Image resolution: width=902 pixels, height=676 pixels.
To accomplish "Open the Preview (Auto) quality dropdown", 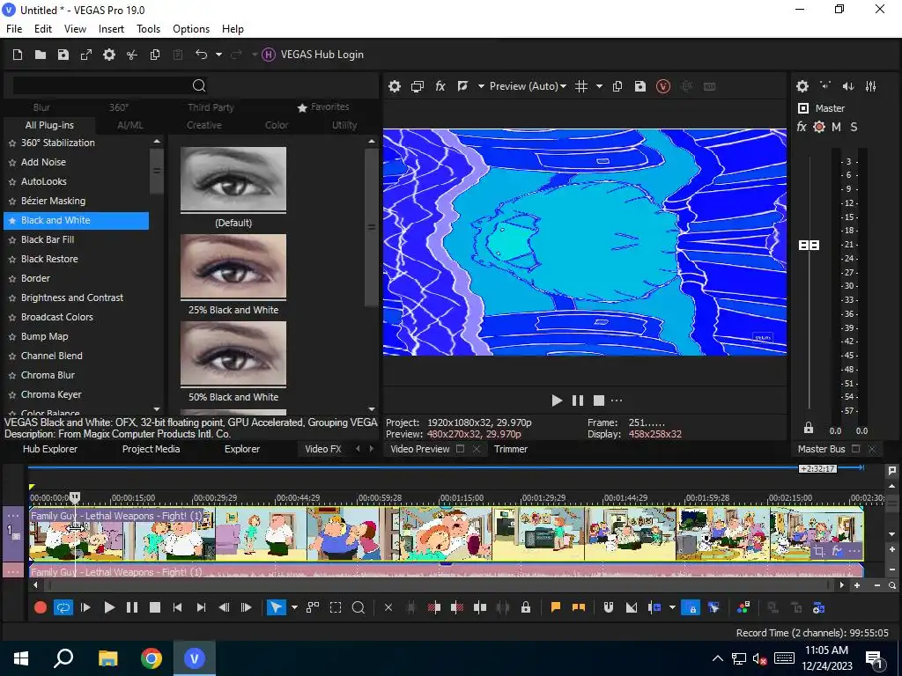I will pyautogui.click(x=528, y=86).
